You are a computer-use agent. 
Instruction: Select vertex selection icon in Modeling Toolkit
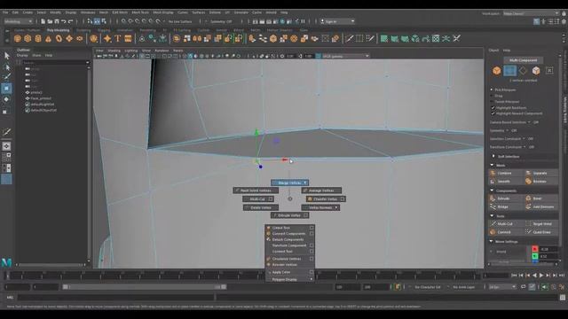(x=509, y=71)
